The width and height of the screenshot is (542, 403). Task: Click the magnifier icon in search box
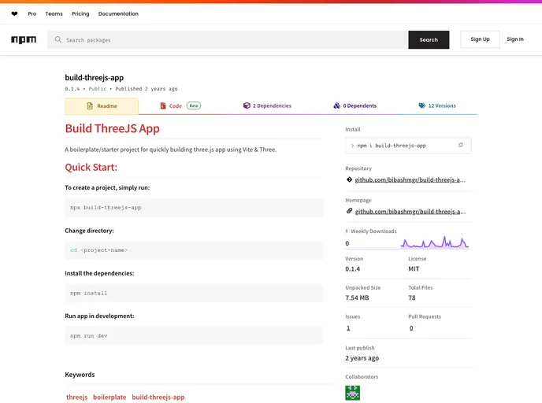(x=58, y=39)
